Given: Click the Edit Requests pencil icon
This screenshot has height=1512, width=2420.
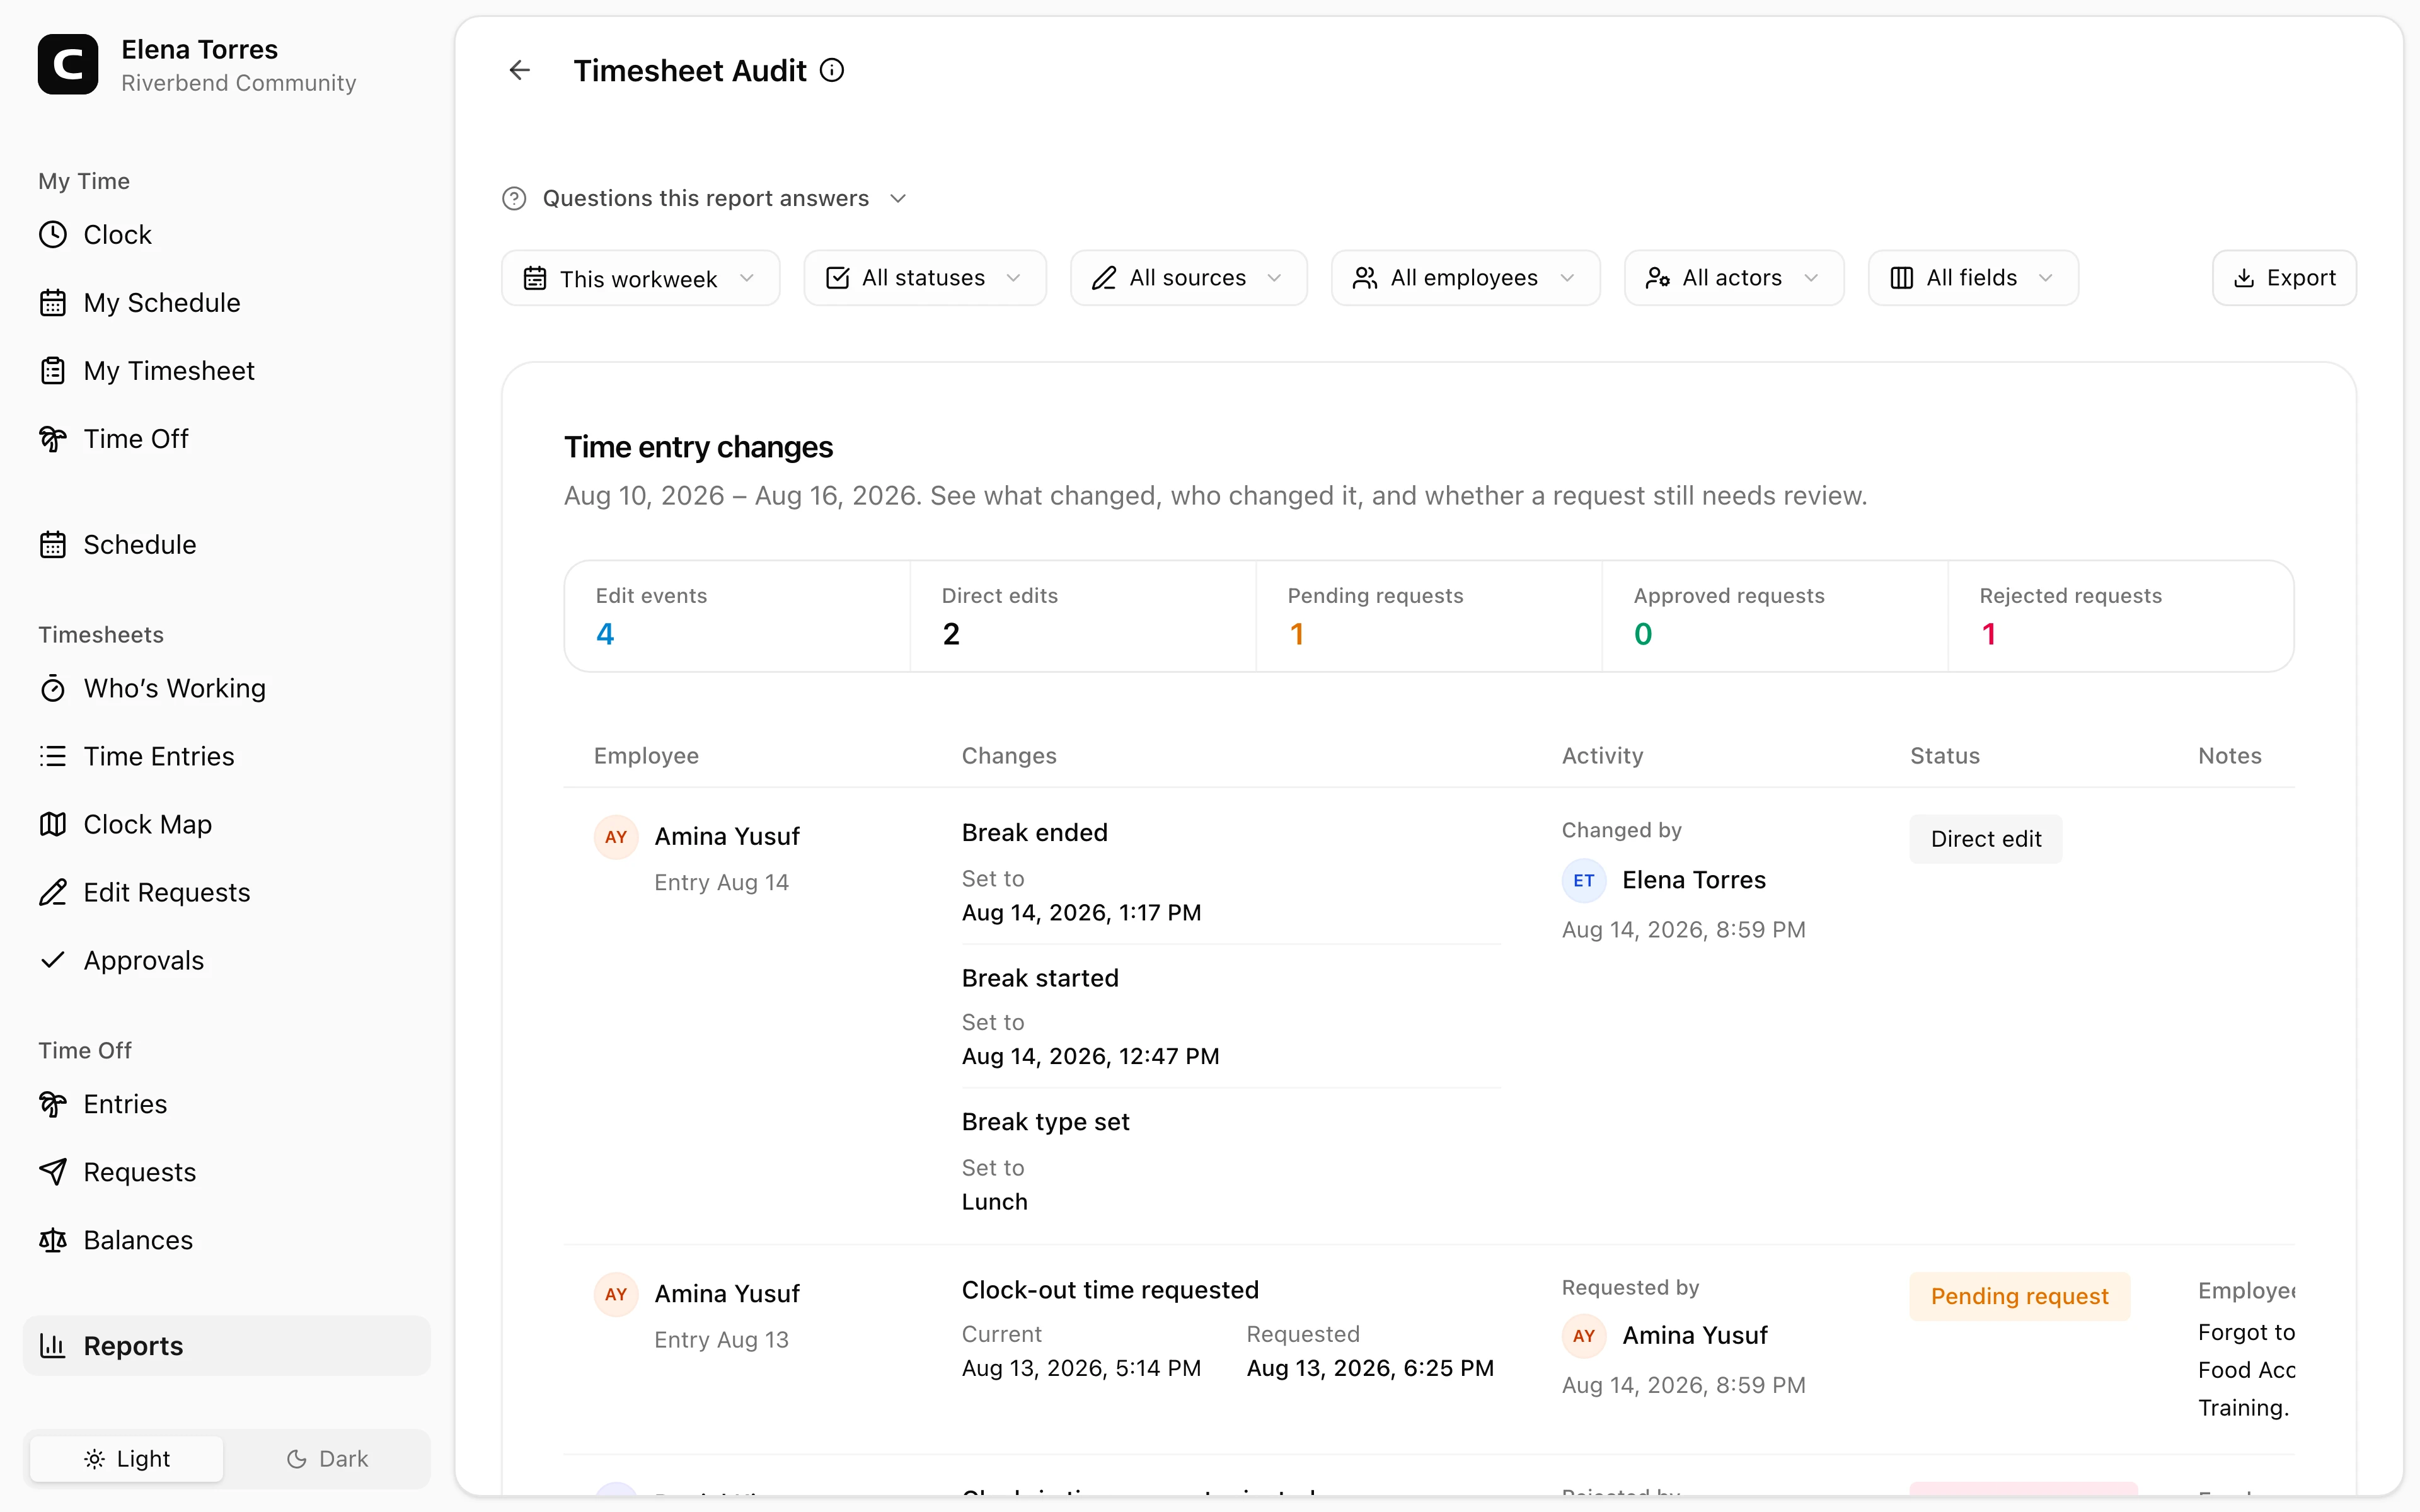Looking at the screenshot, I should click(x=53, y=892).
